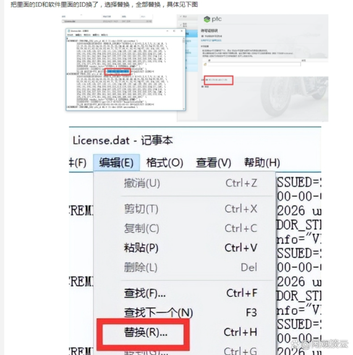353x355 pixels.
Task: Click the small Notepad window's vertical scrollbar
Action: point(184,73)
